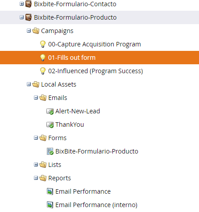The image size is (199, 212).
Task: Select the Forms folder label
Action: pyautogui.click(x=58, y=138)
